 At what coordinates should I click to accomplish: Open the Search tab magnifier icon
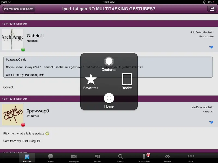point(120,158)
